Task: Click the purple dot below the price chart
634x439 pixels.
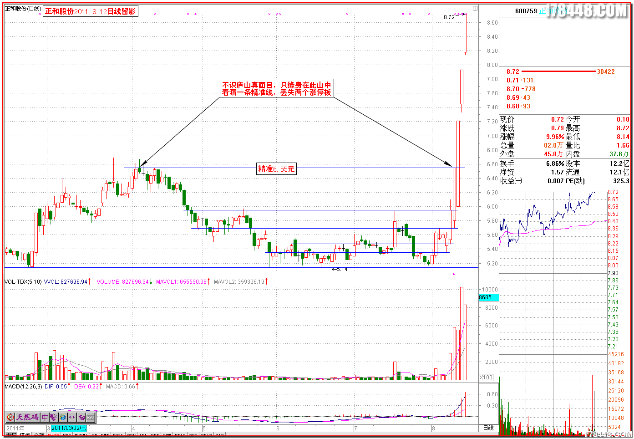Action: [x=454, y=274]
